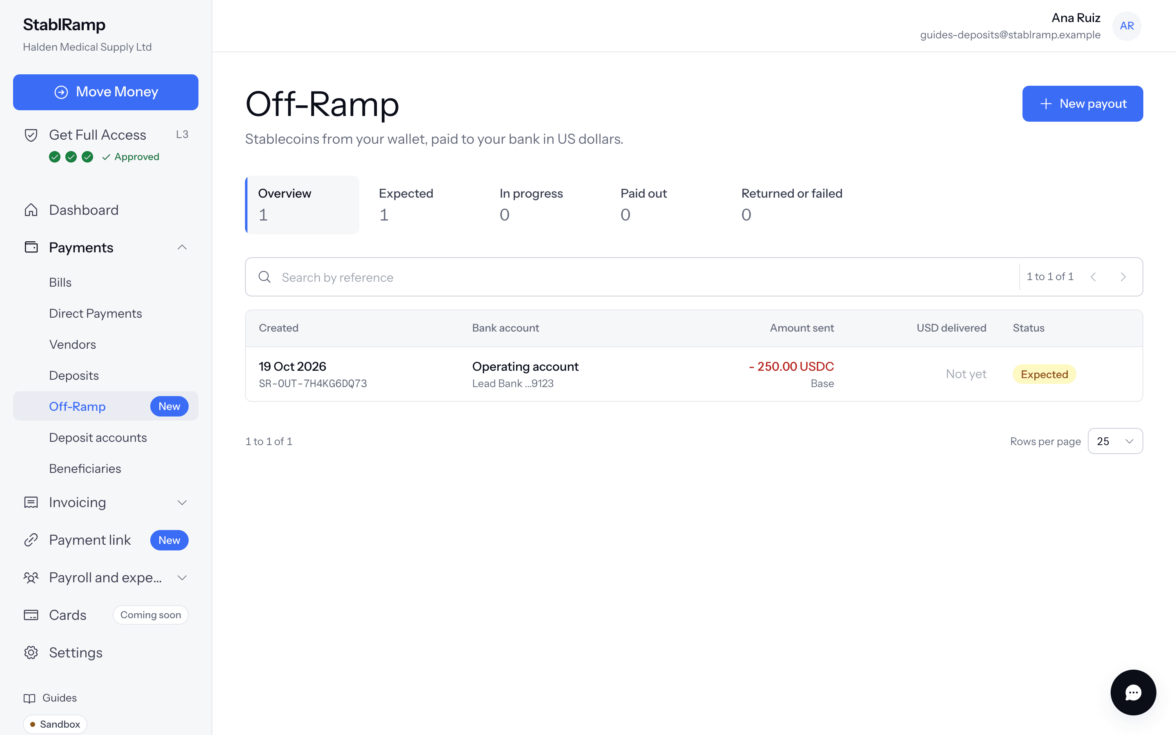The width and height of the screenshot is (1176, 735).
Task: Click the Expected status badge
Action: tap(1044, 374)
